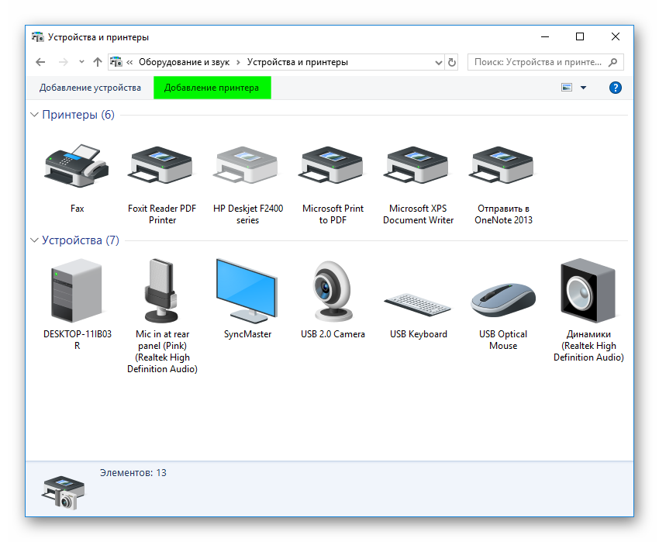Select the OneNote 2013 printer icon

[503, 165]
